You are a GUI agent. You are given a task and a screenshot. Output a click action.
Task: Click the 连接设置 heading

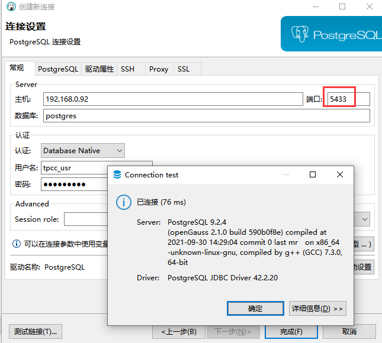pyautogui.click(x=25, y=27)
